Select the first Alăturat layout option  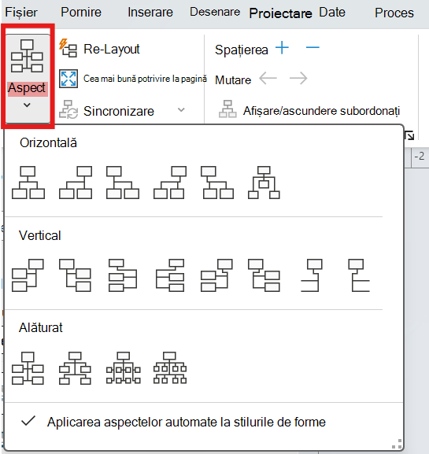click(28, 368)
